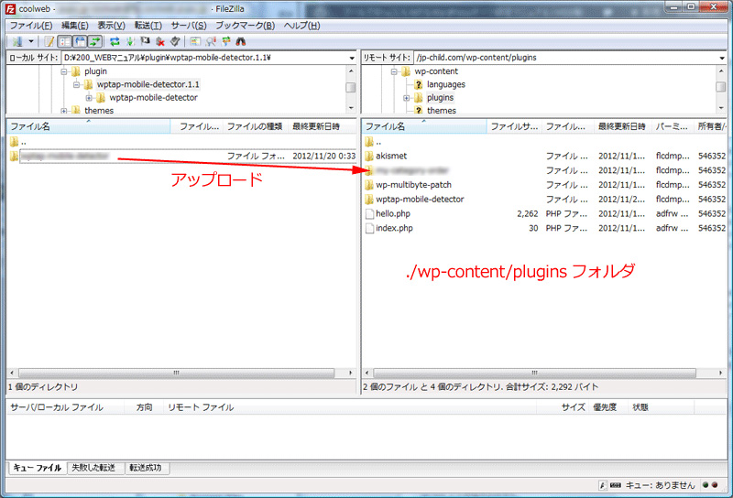Screen dimensions: 733x498
Task: Open the local site path dropdown
Action: [352, 58]
